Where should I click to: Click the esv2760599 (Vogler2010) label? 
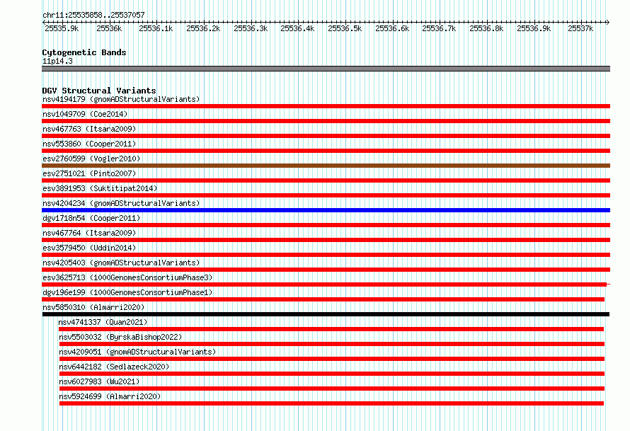pos(91,159)
